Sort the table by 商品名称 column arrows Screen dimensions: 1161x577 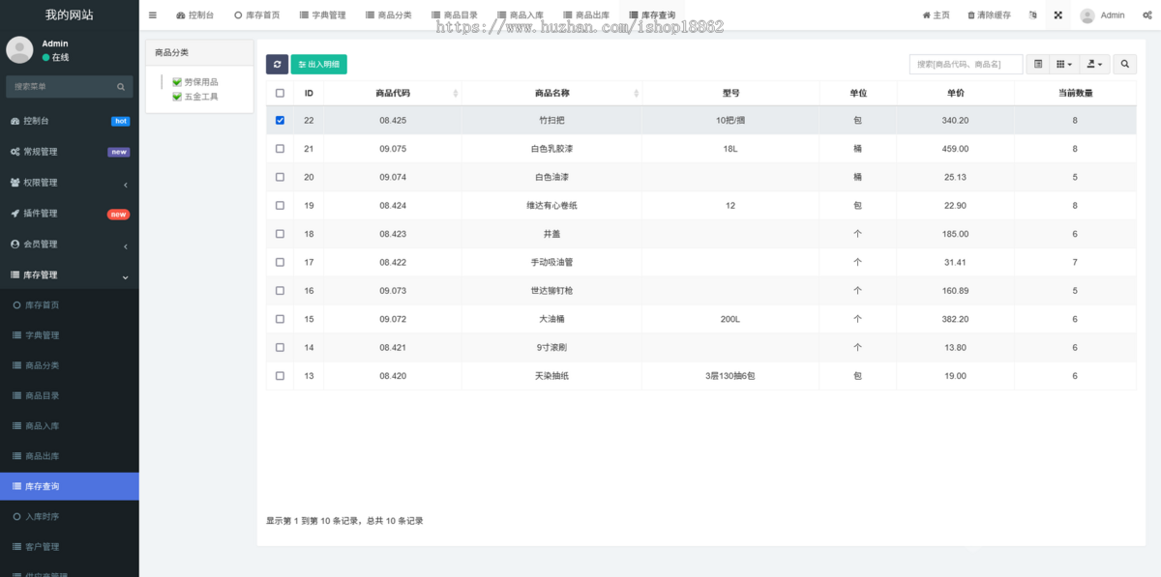(x=636, y=93)
